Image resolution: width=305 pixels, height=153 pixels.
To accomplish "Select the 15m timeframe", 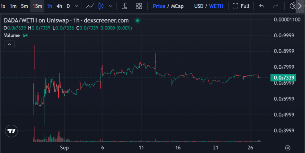I will [x=37, y=6].
